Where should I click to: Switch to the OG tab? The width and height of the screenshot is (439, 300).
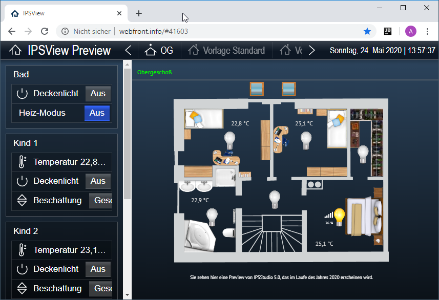tap(159, 50)
